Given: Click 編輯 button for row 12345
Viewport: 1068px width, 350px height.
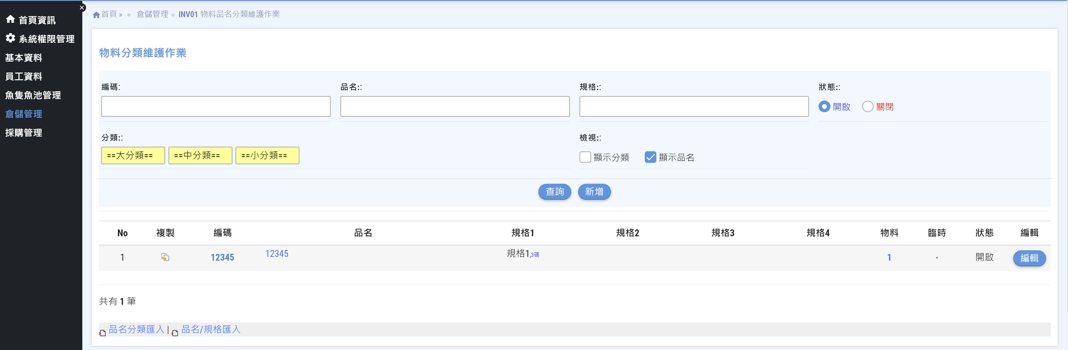Looking at the screenshot, I should coord(1029,258).
